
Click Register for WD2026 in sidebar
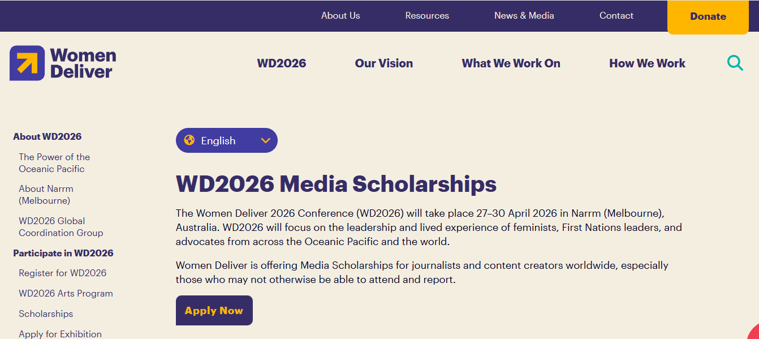click(62, 273)
